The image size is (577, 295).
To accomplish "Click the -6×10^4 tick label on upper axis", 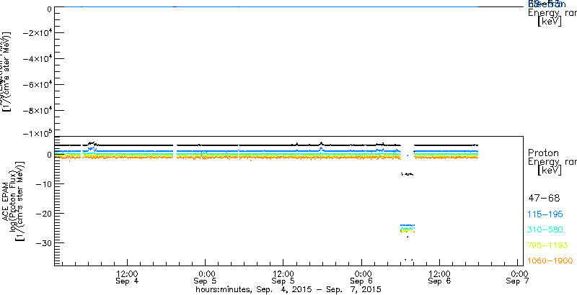I will (37, 84).
